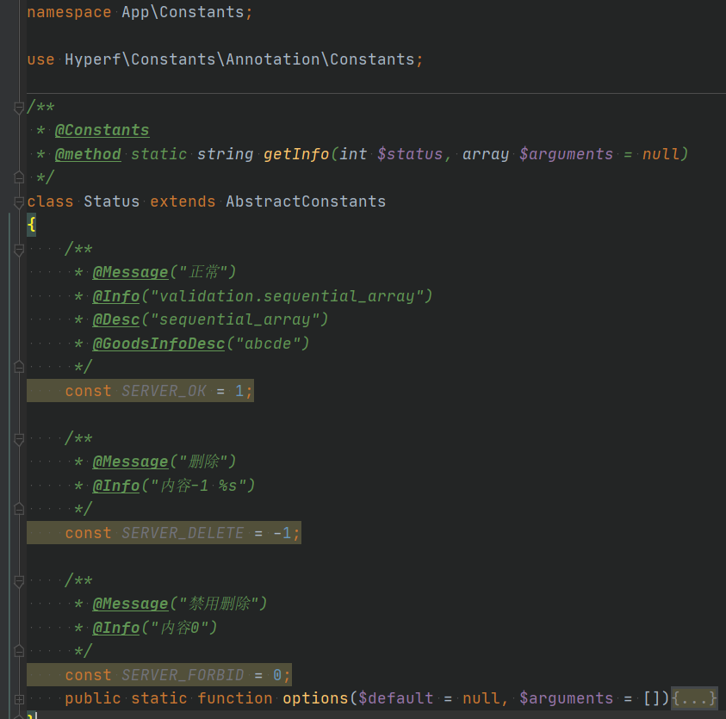
Task: Click the $default parameter
Action: (396, 698)
